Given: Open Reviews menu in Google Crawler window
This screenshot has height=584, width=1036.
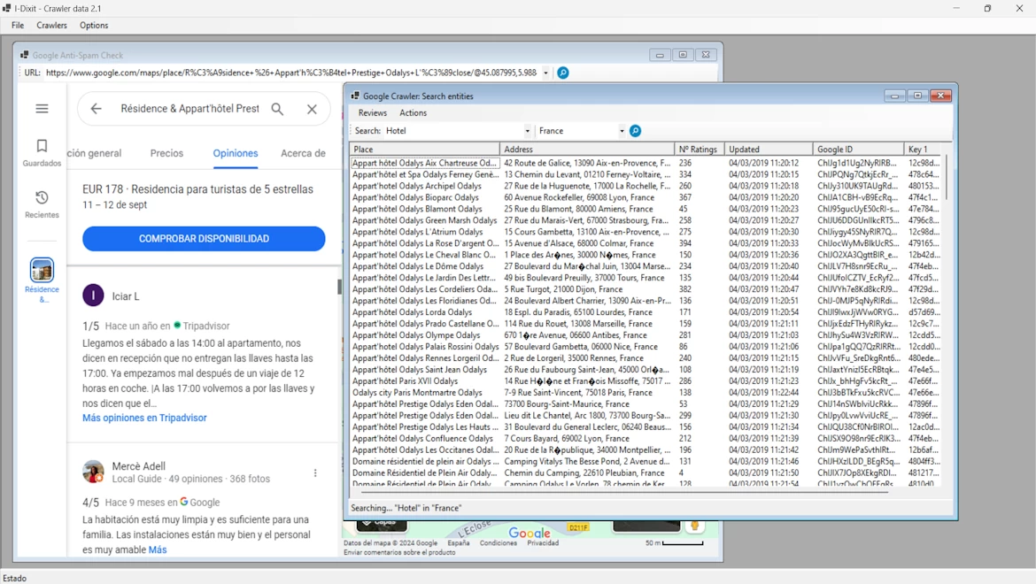Looking at the screenshot, I should point(373,113).
